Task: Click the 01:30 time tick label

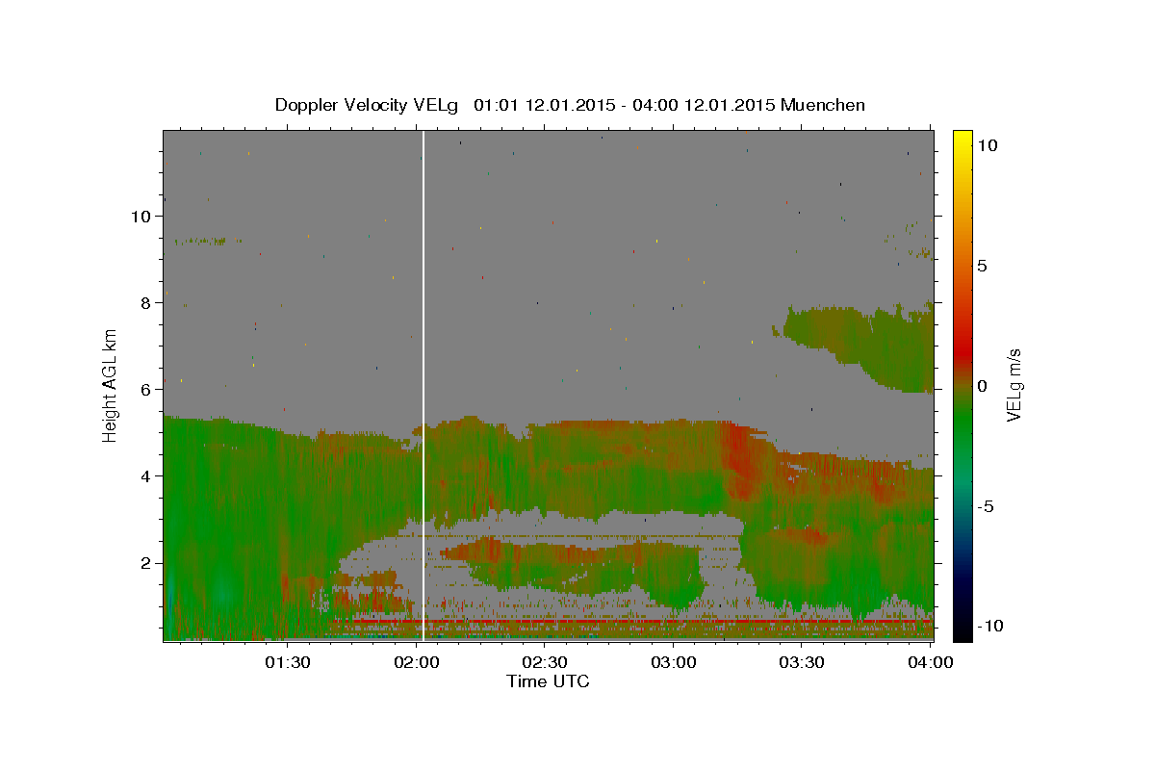Action: pos(287,662)
